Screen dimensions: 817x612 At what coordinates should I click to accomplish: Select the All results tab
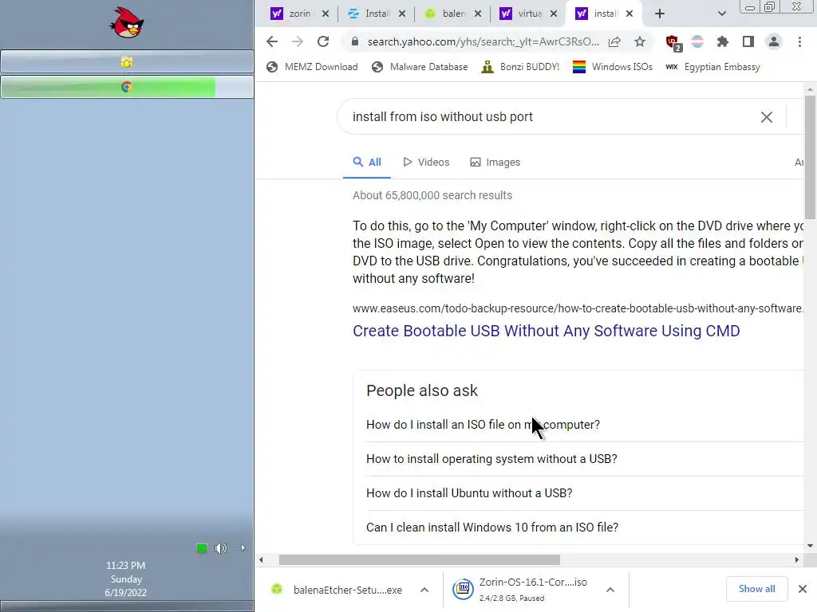coord(367,163)
